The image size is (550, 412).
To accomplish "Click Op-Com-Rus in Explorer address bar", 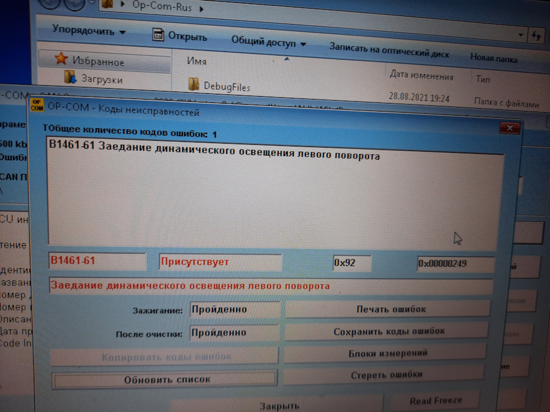I will pos(162,6).
